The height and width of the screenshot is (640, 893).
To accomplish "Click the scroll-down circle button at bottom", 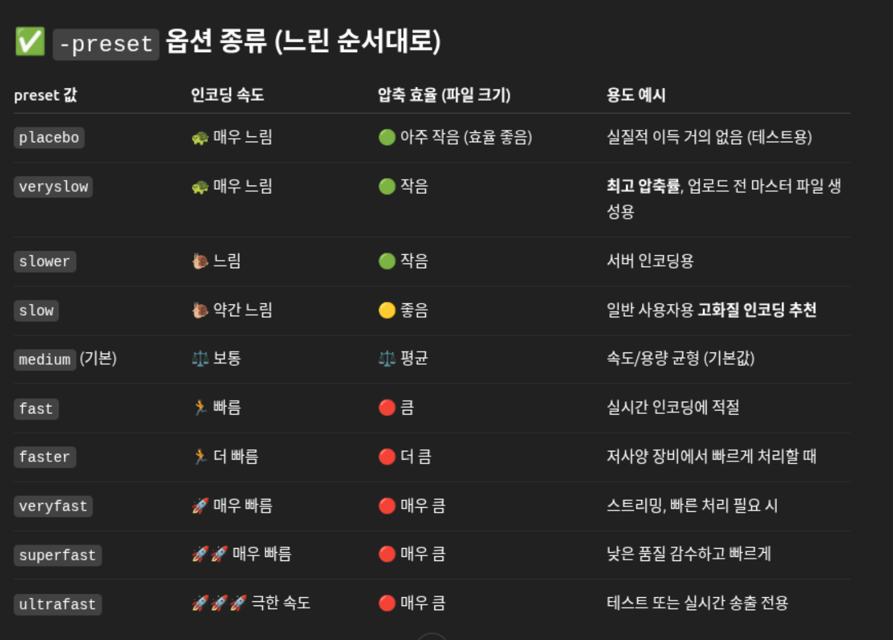I will 432,637.
